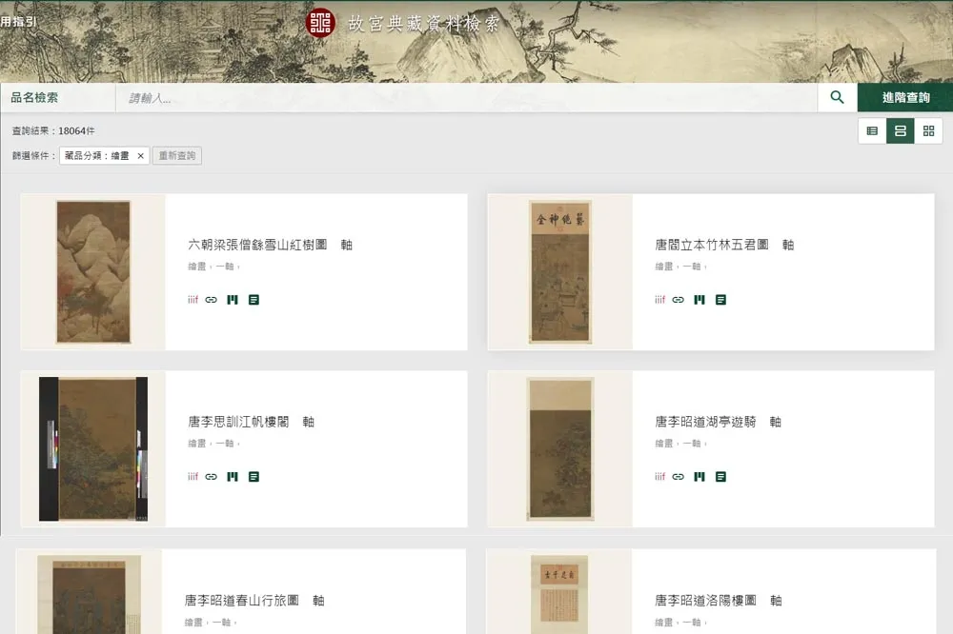Open museum icon for 唐李昭道湖亭遊騎
The height and width of the screenshot is (634, 953).
point(700,477)
